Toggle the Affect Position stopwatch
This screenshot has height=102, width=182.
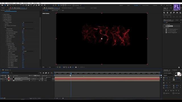point(9,48)
